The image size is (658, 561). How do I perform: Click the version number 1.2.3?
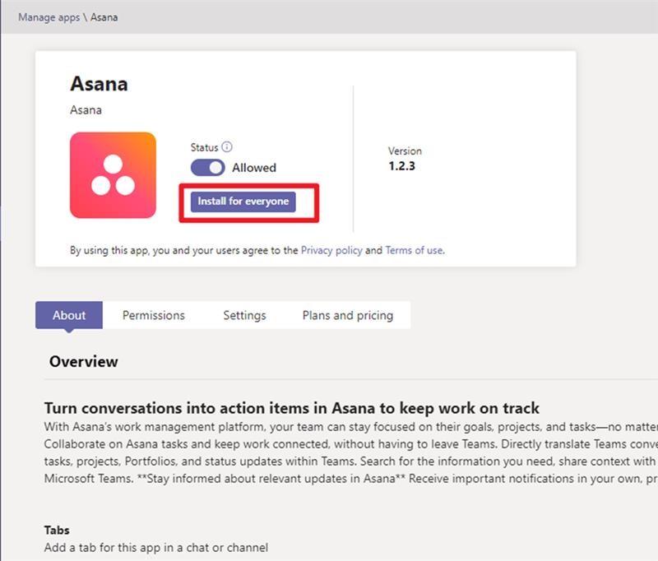[x=402, y=166]
